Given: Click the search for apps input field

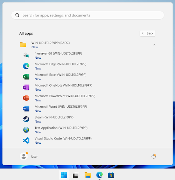Looking at the screenshot, I should tap(87, 15).
